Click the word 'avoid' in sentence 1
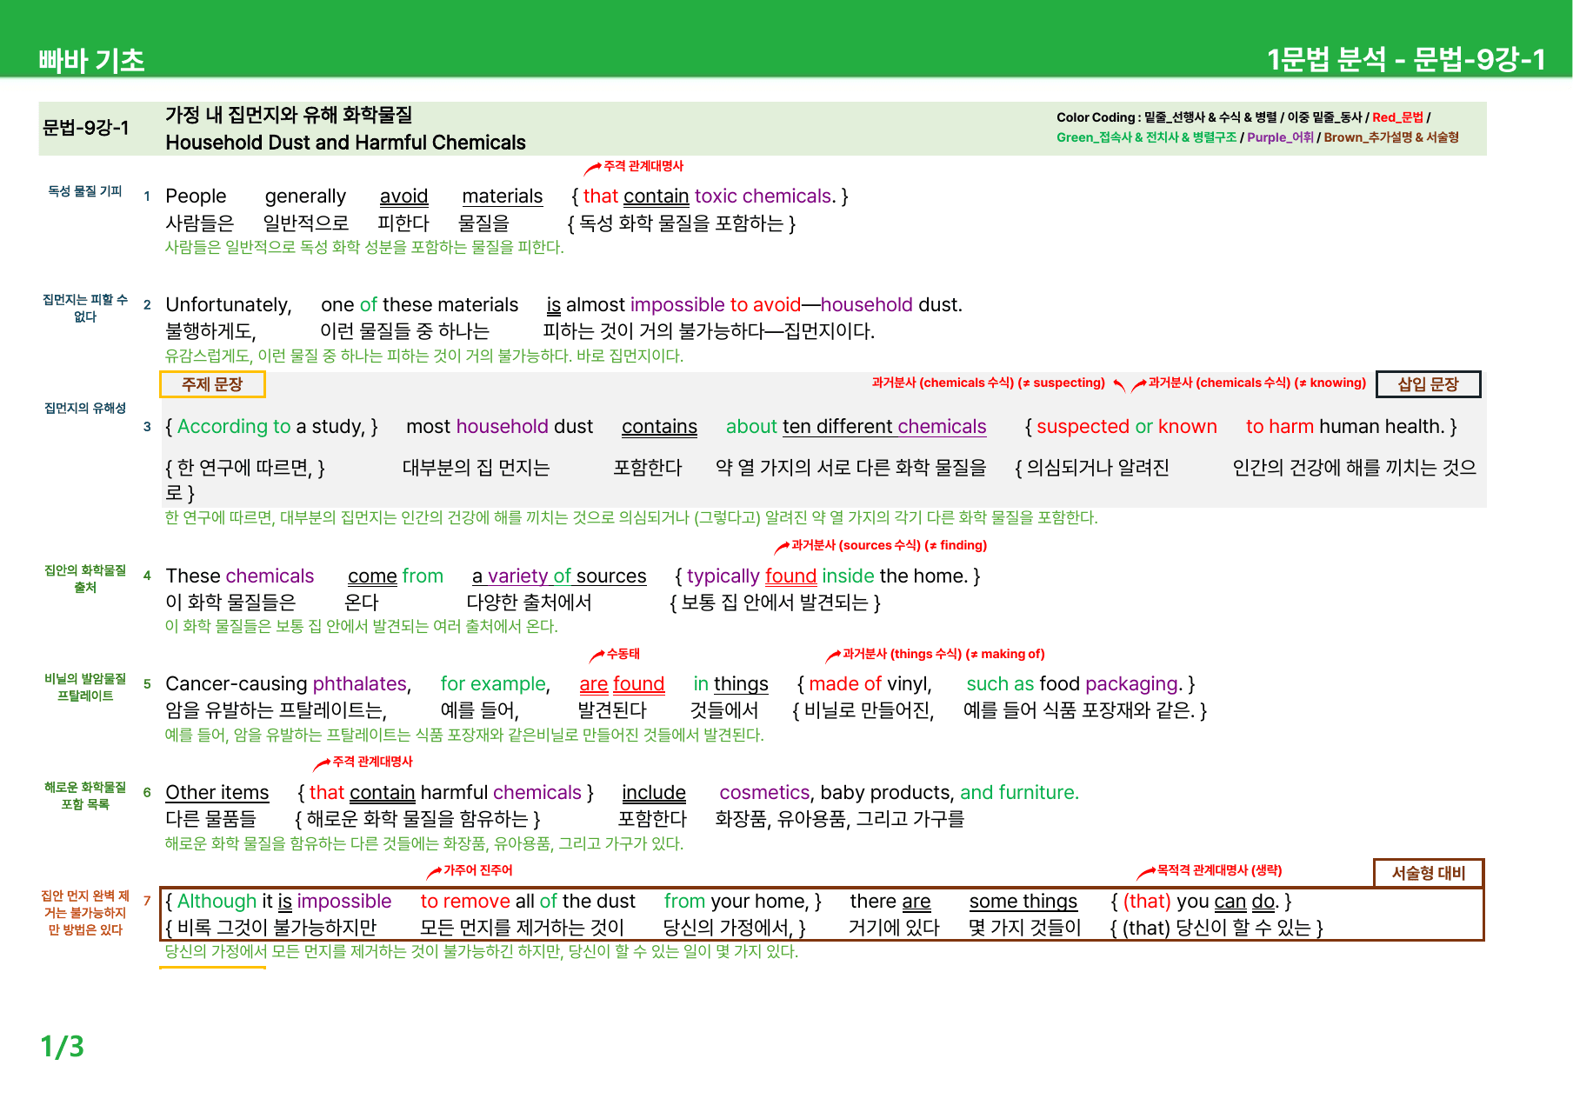 coord(403,196)
